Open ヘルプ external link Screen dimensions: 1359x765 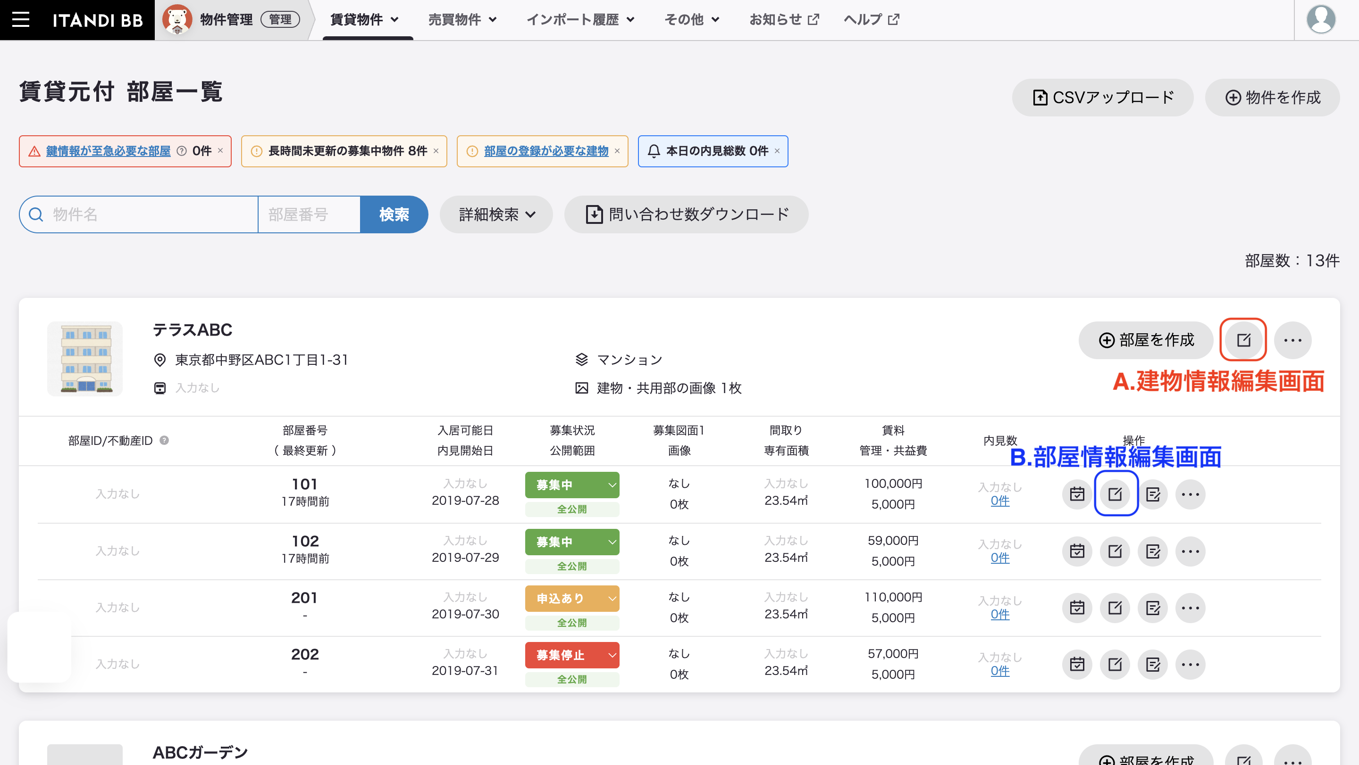click(872, 19)
